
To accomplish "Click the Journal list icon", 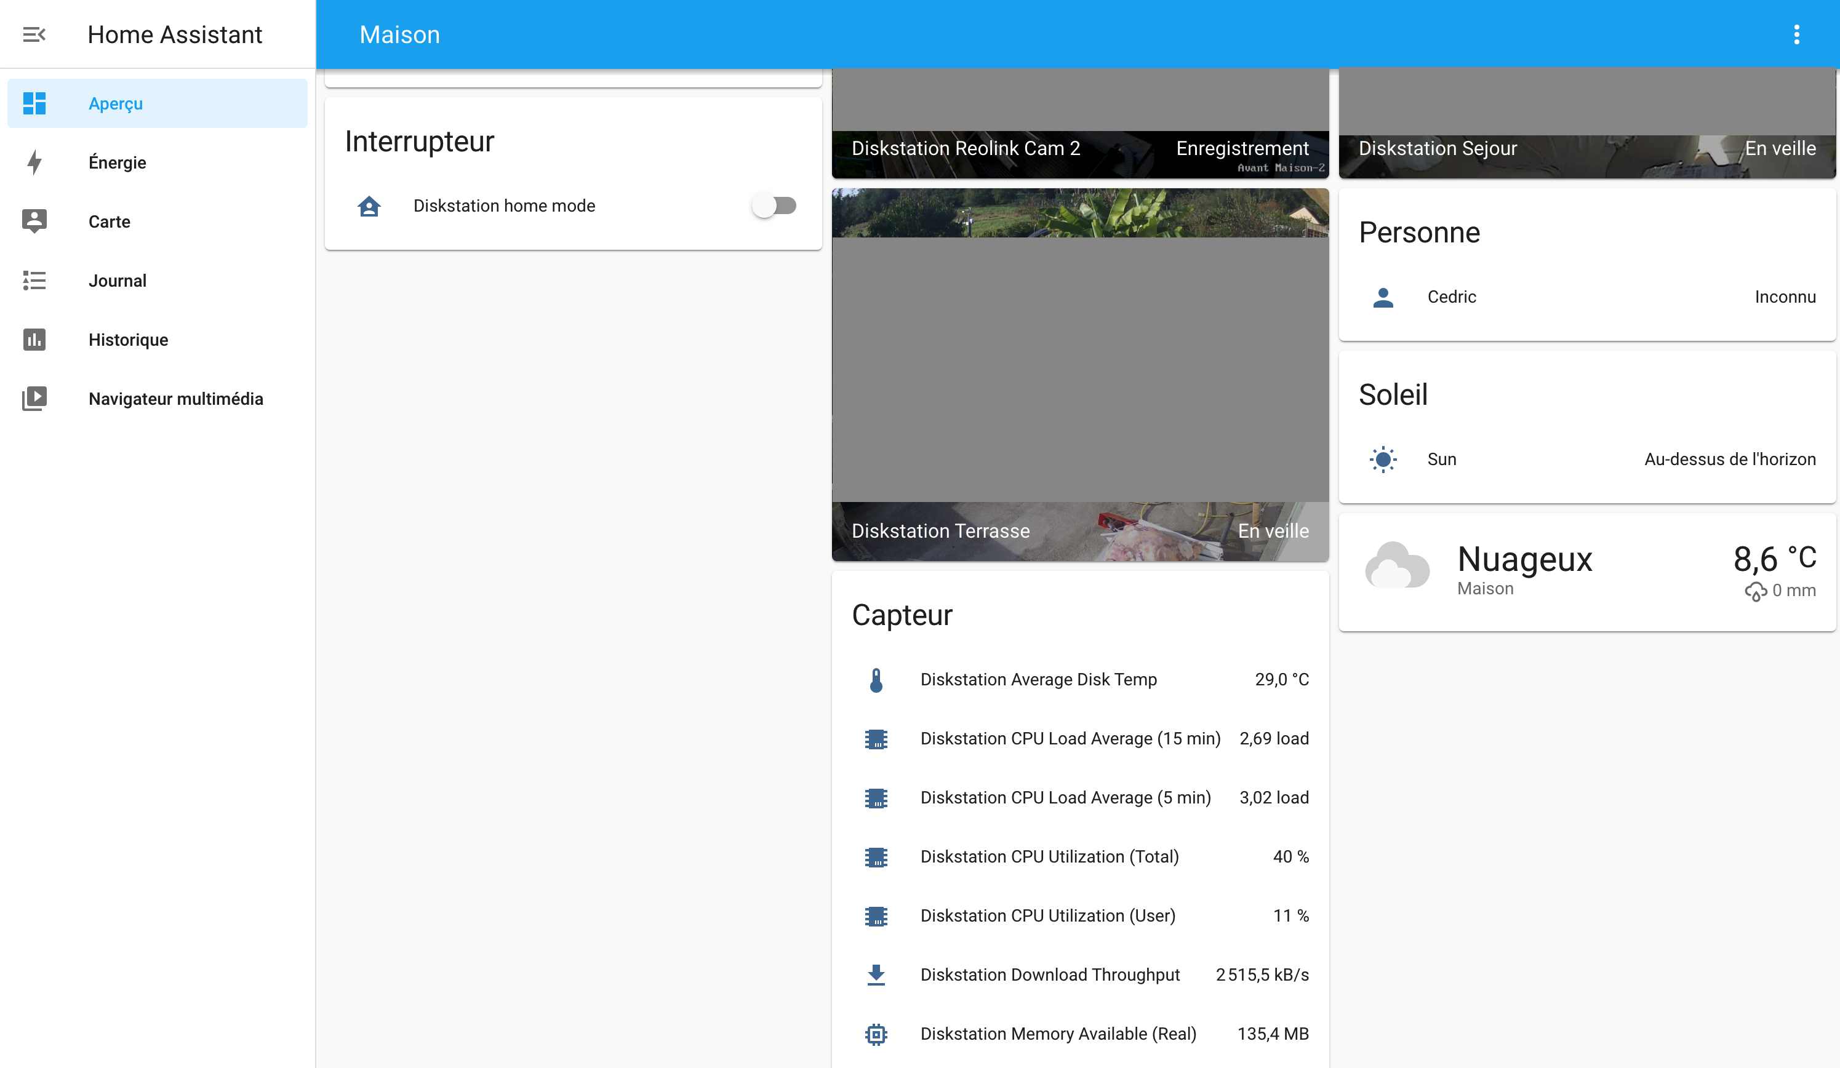I will (x=34, y=281).
